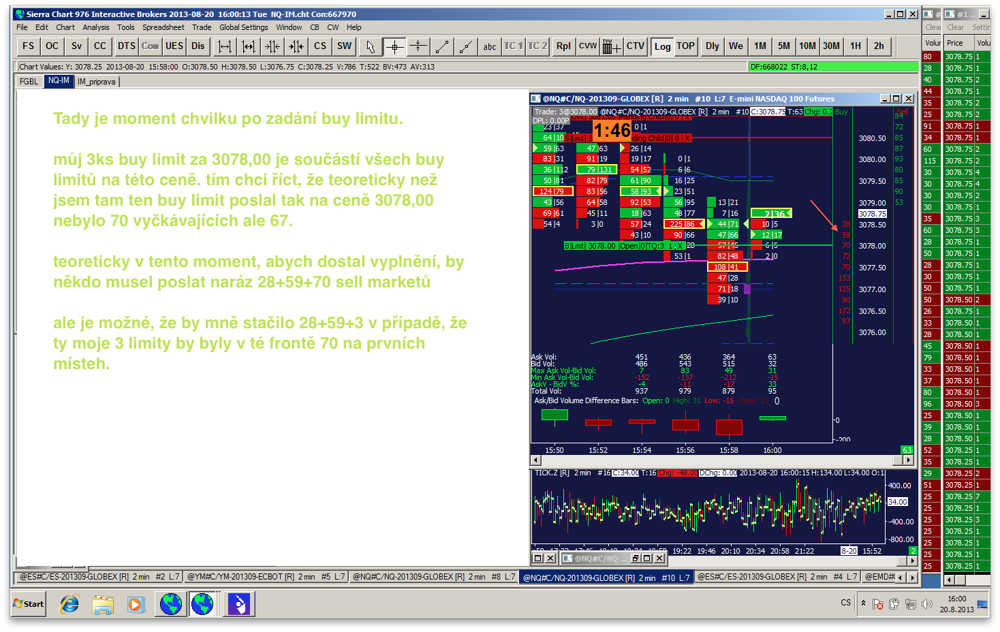Click the FS toolbar button
1000x632 pixels.
click(28, 46)
